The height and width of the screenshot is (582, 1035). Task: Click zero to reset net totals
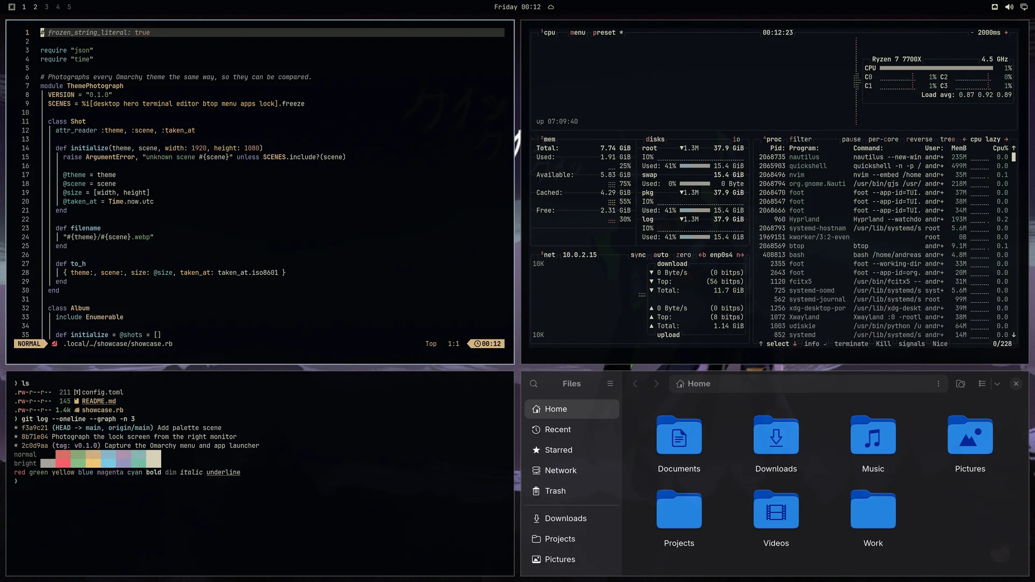[684, 255]
